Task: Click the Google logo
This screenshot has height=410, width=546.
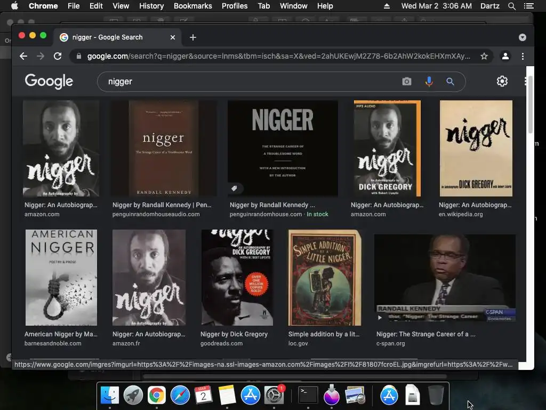Action: [49, 81]
